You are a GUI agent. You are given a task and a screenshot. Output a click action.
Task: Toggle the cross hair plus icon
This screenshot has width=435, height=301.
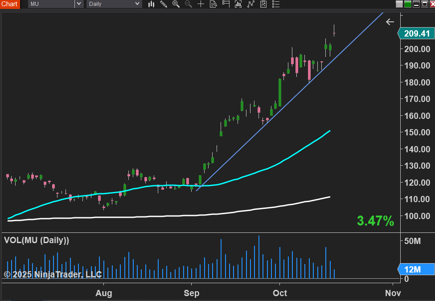pyautogui.click(x=201, y=4)
